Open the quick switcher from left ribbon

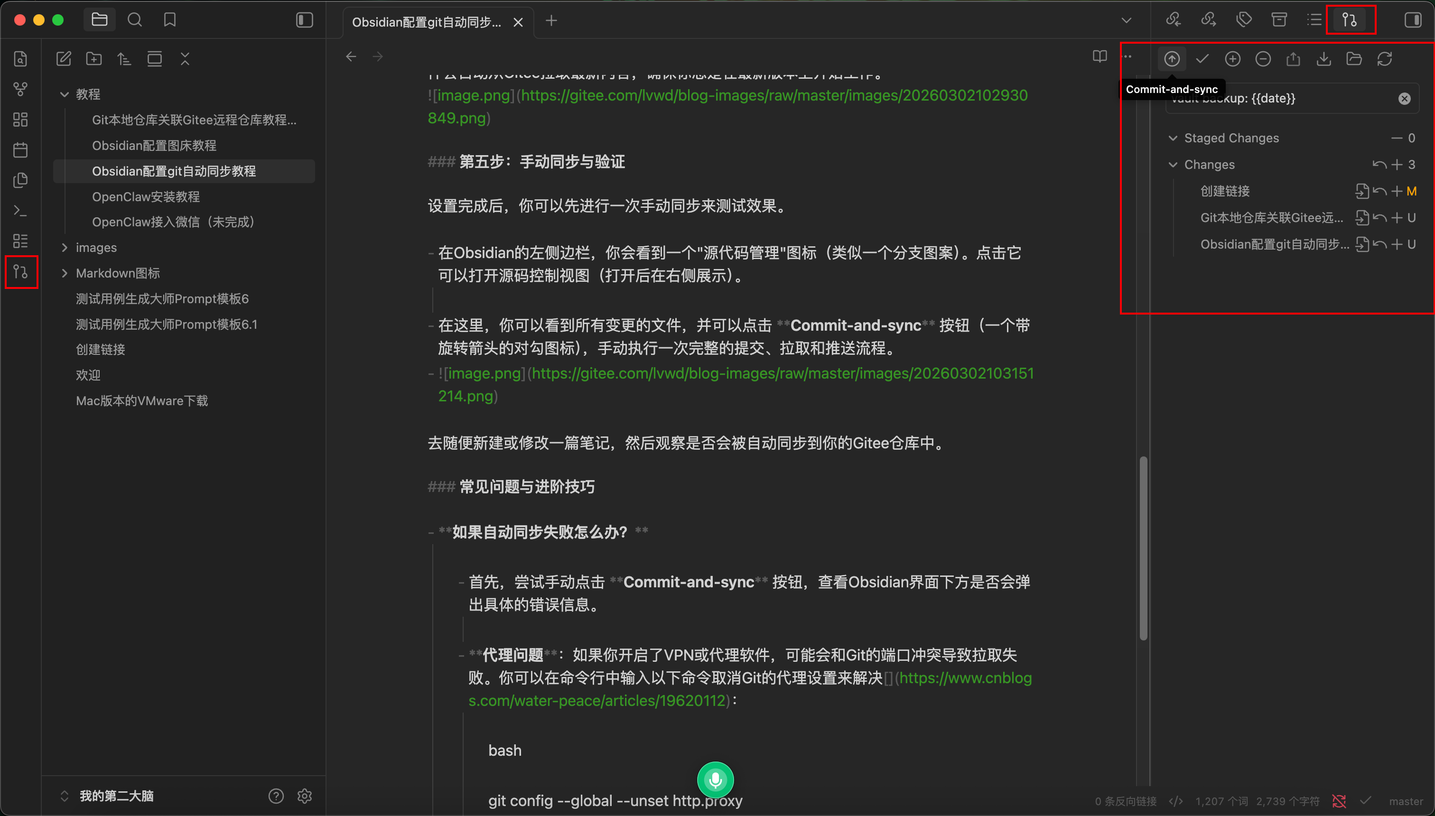coord(21,59)
